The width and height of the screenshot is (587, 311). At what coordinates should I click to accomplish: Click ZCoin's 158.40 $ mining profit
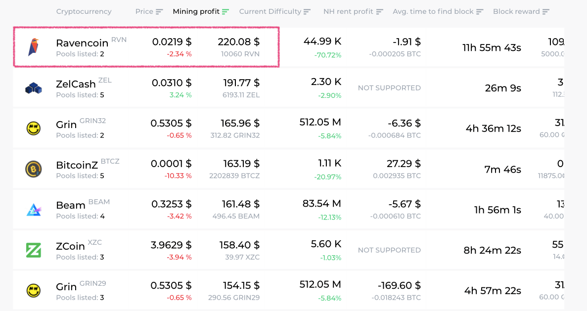click(x=238, y=244)
